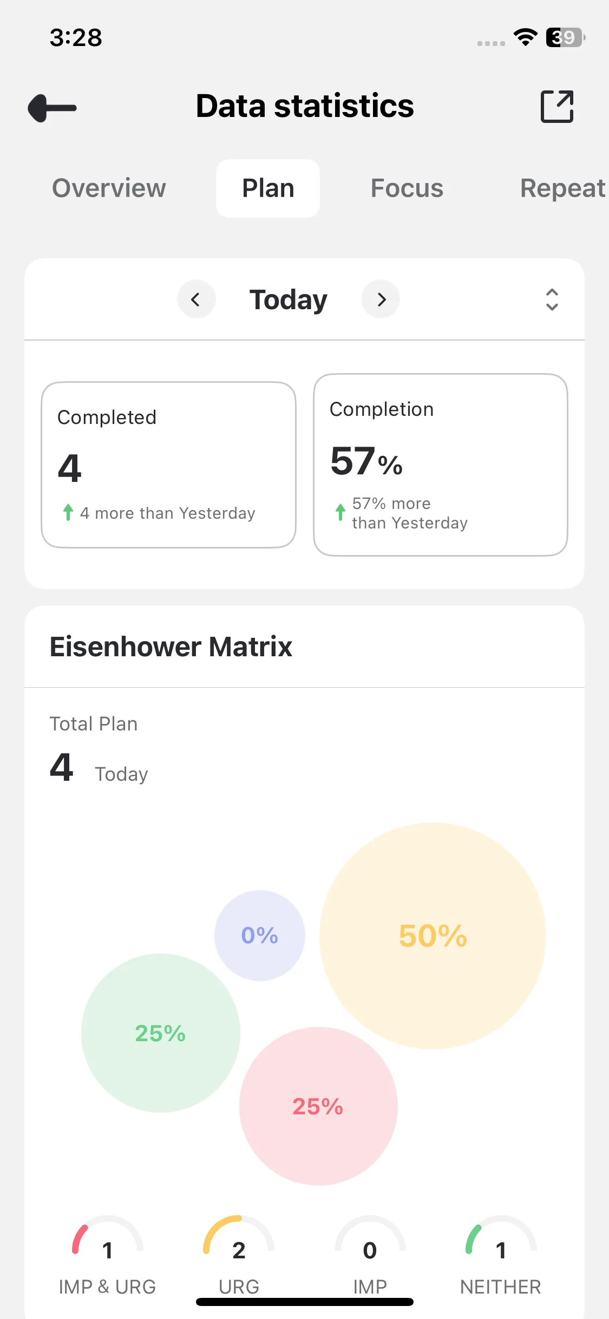Expand the date range selector arrows
609x1319 pixels.
(552, 299)
